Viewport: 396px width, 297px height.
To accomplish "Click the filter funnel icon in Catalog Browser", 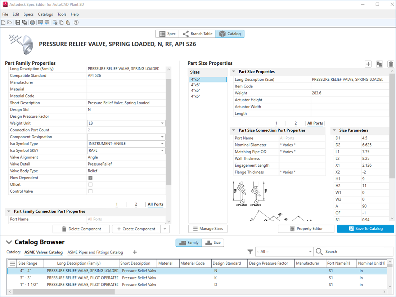I will [250, 252].
